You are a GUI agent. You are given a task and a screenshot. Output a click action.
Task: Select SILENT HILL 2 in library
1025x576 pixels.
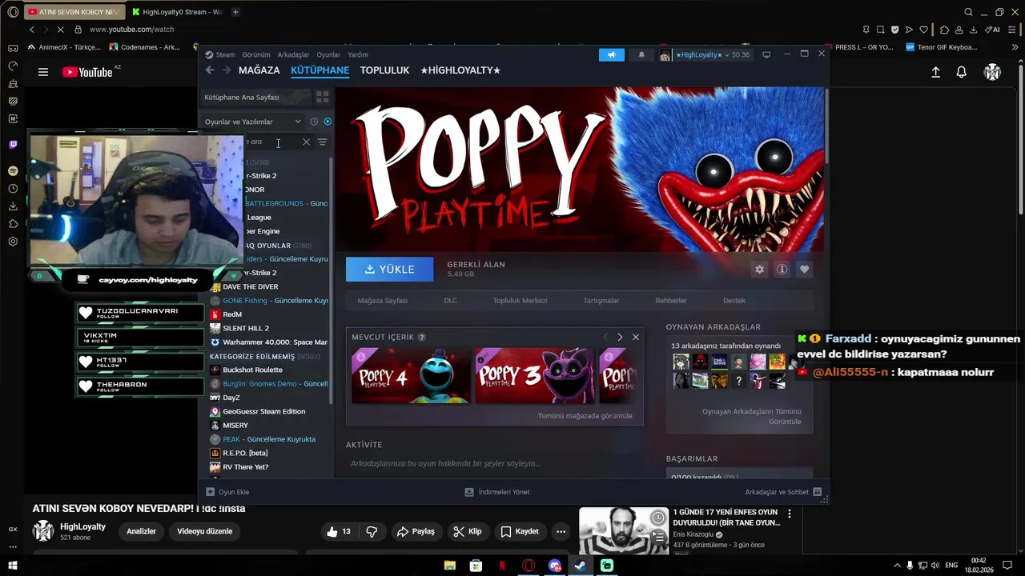tap(246, 328)
